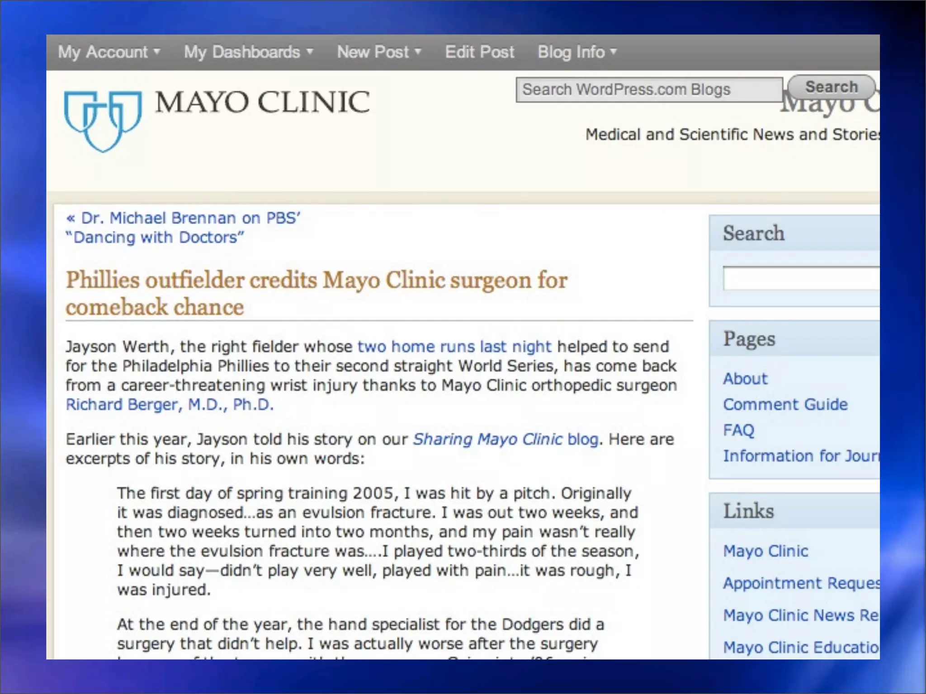Open the My Account dropdown menu
The height and width of the screenshot is (694, 926).
click(109, 52)
